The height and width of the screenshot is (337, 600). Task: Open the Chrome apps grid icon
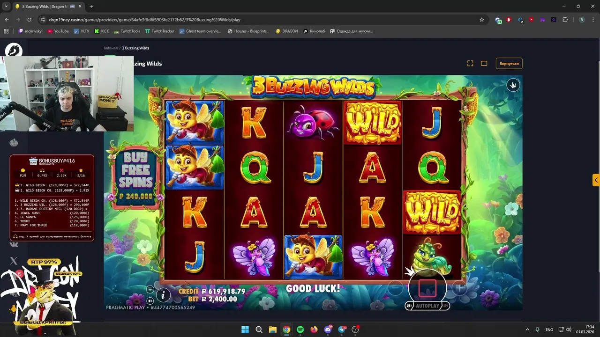point(6,31)
